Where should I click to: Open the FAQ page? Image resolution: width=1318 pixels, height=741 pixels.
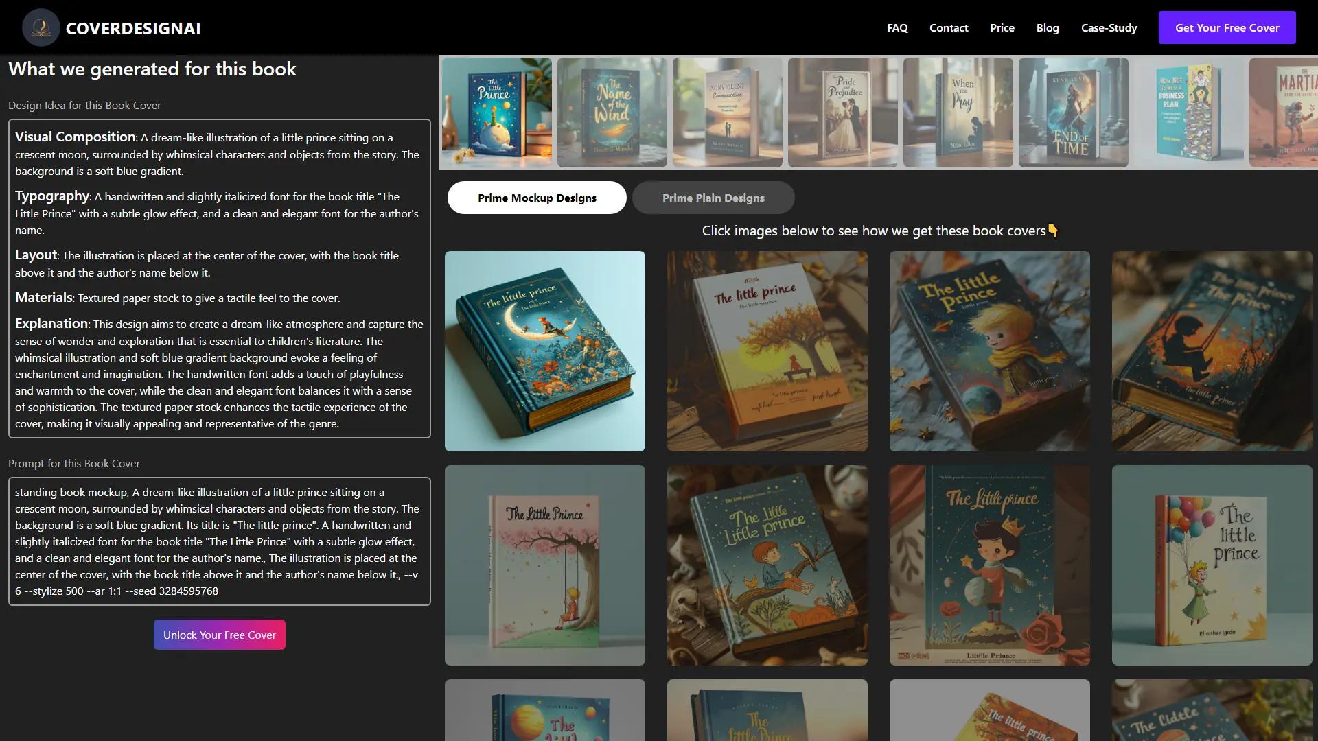897,27
